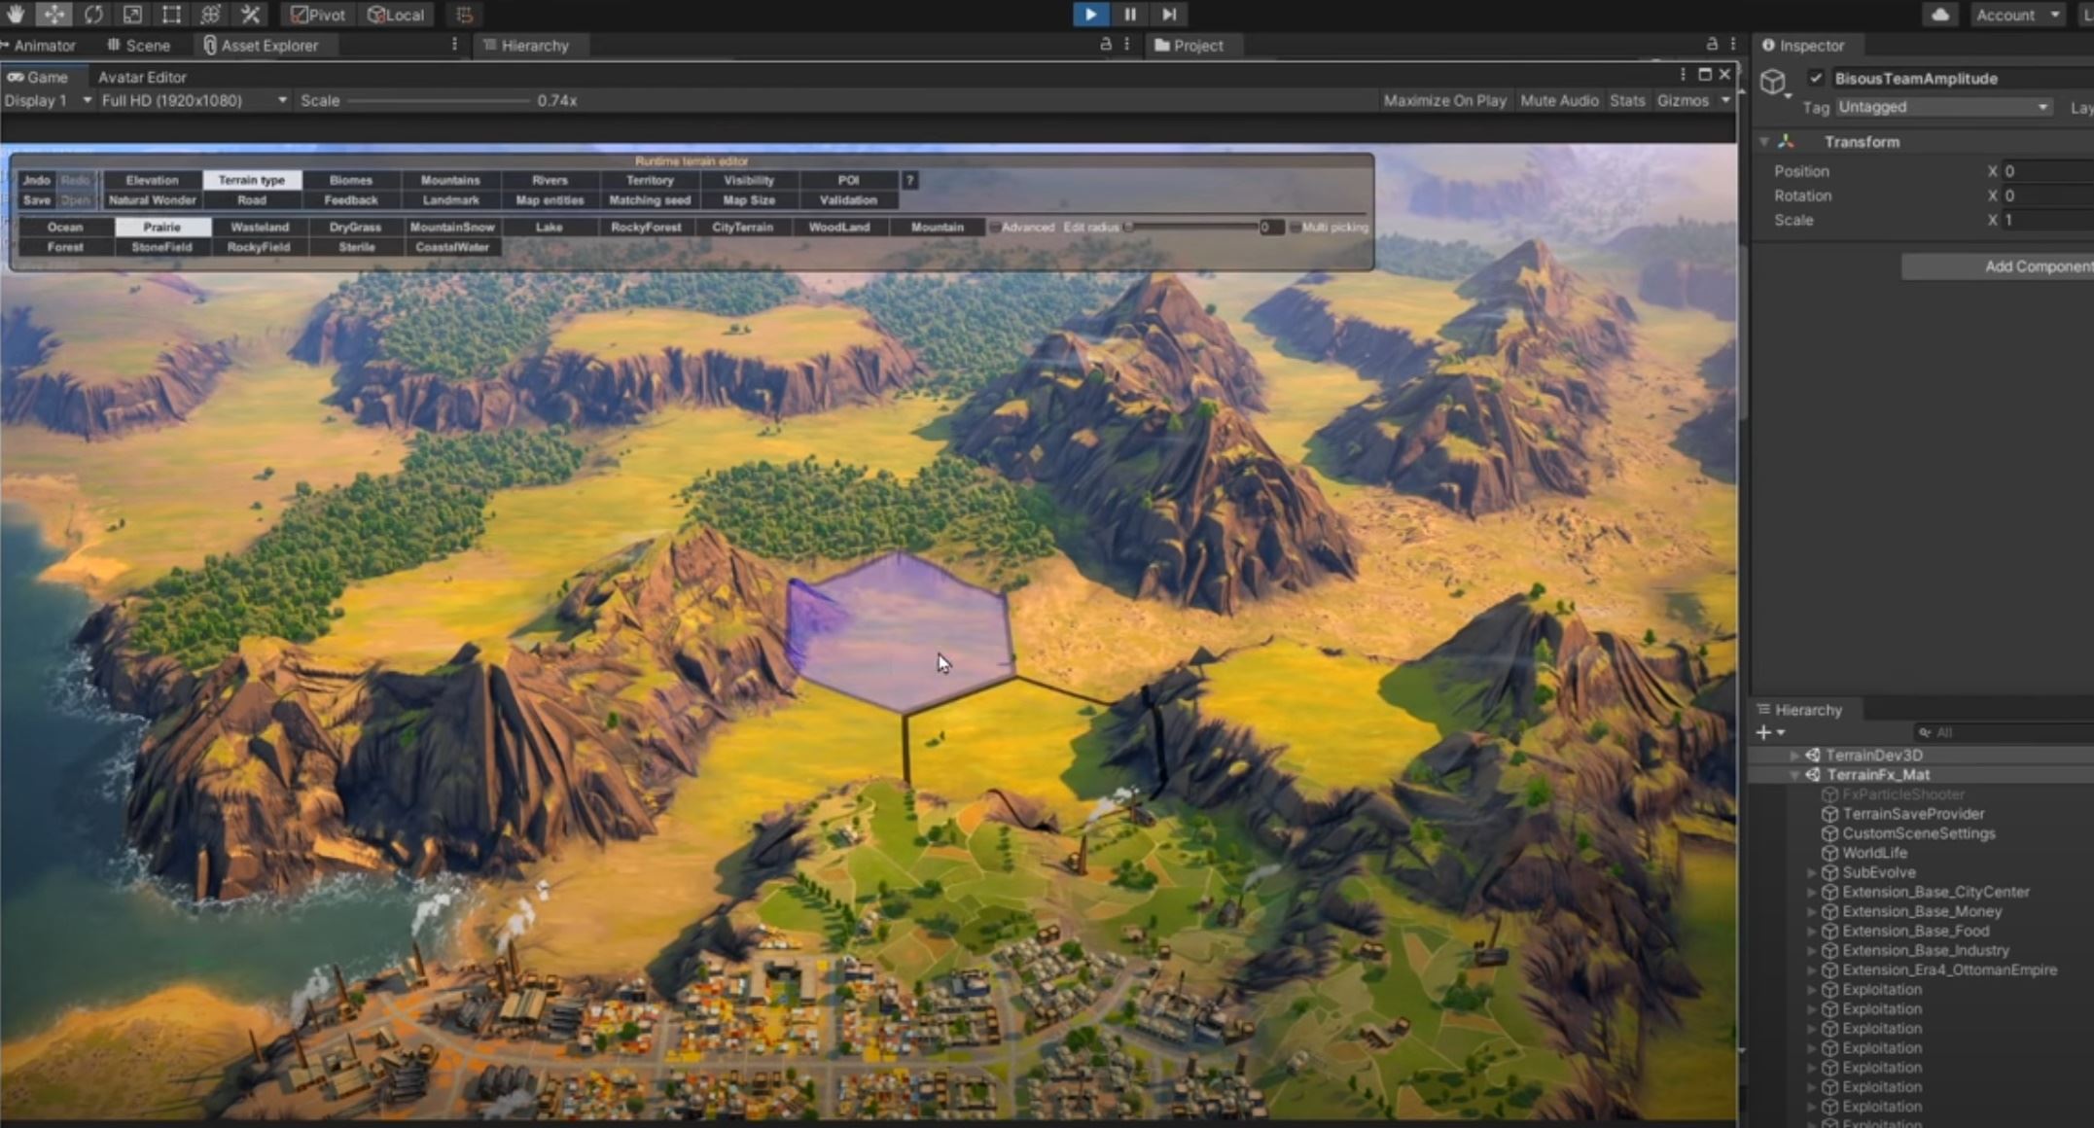Click the TerrainDev3D scene icon

1813,755
